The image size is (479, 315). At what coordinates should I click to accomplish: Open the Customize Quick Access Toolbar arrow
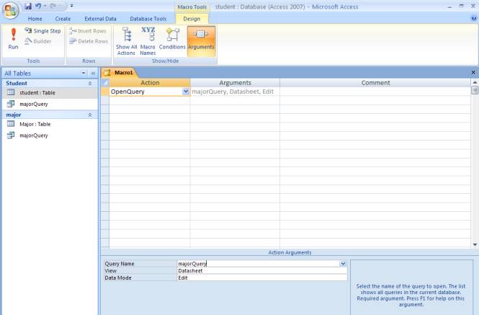(x=71, y=6)
